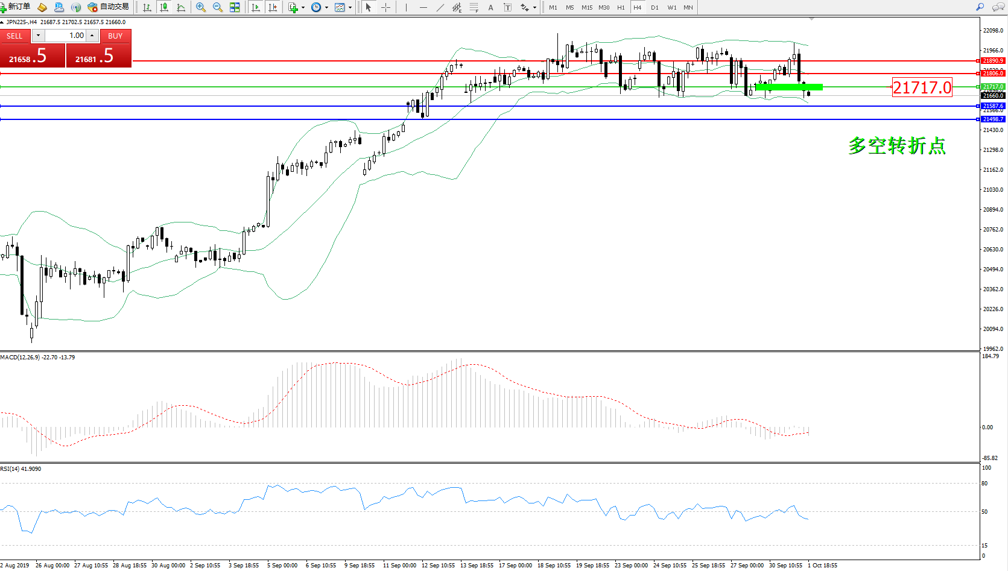
Task: Select the draw trendline tool
Action: point(440,7)
